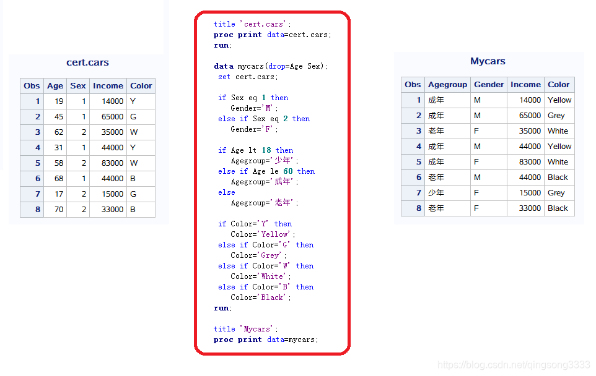This screenshot has width=596, height=376.
Task: Select the Agegroup column header in Mycars
Action: tap(447, 84)
